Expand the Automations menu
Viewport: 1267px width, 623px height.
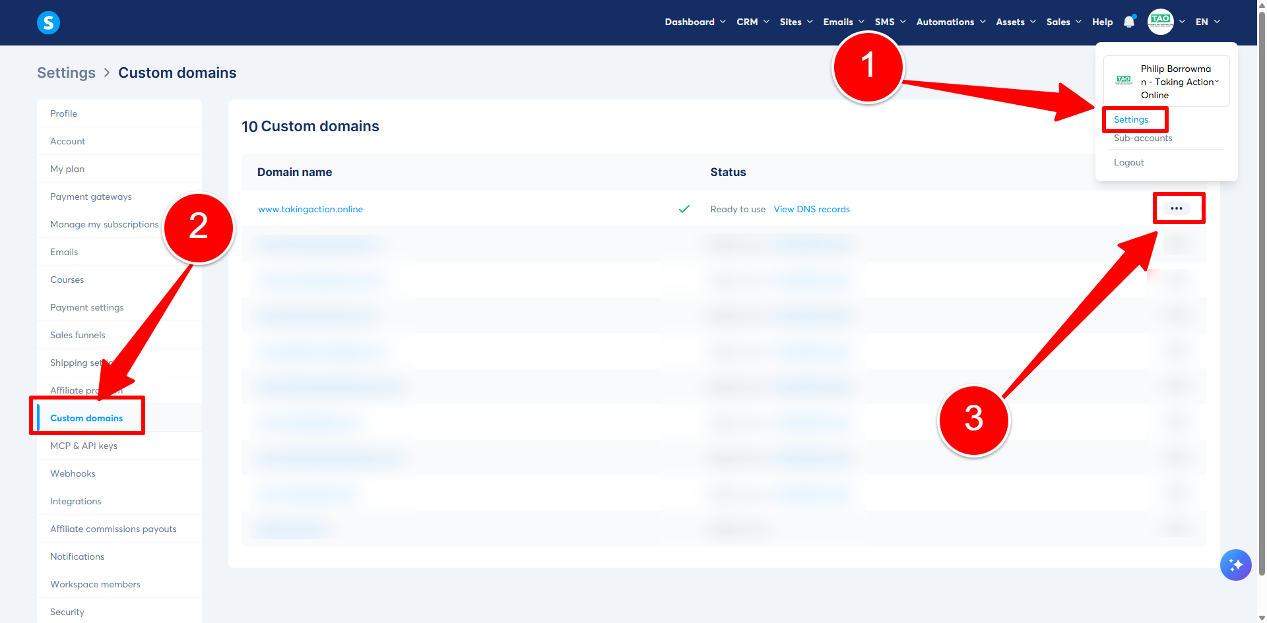click(x=951, y=22)
